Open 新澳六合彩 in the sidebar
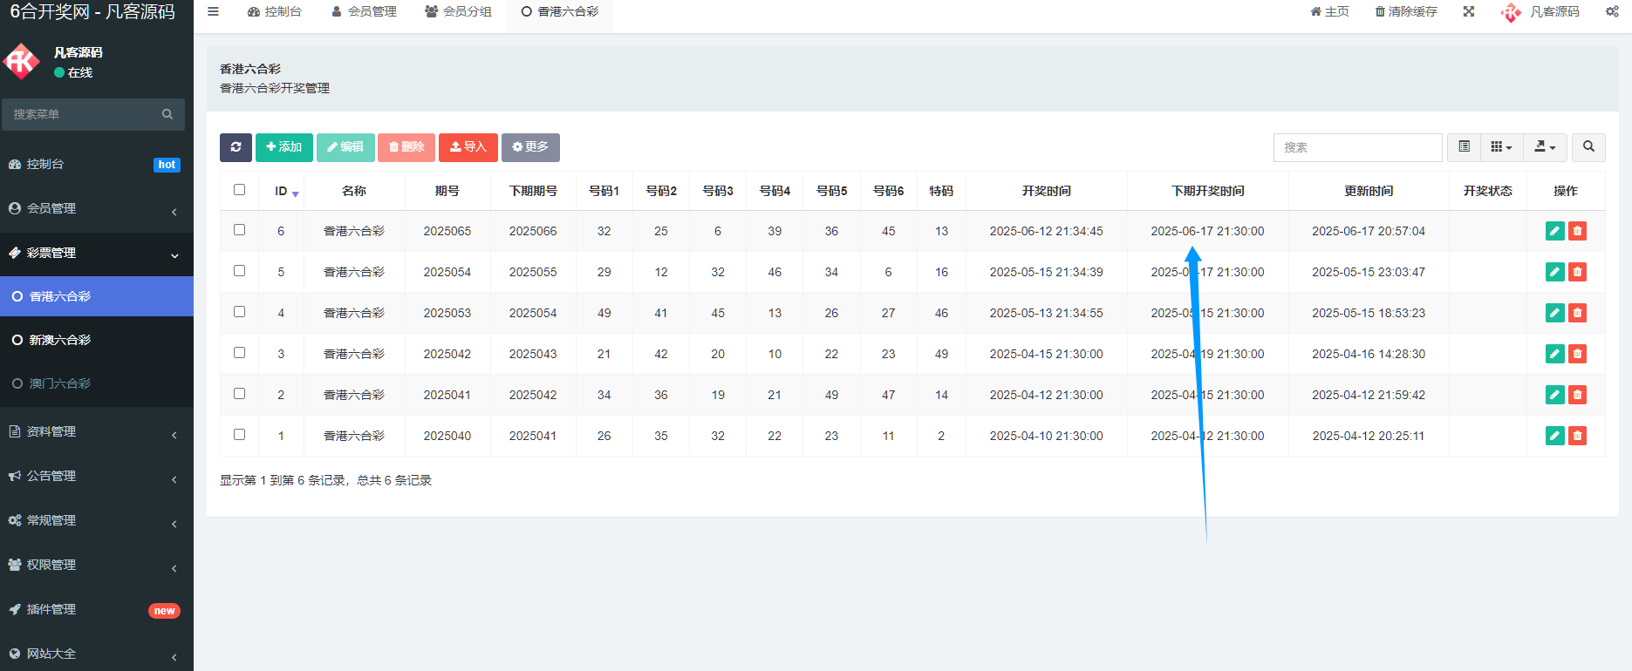Image resolution: width=1632 pixels, height=671 pixels. coord(60,340)
